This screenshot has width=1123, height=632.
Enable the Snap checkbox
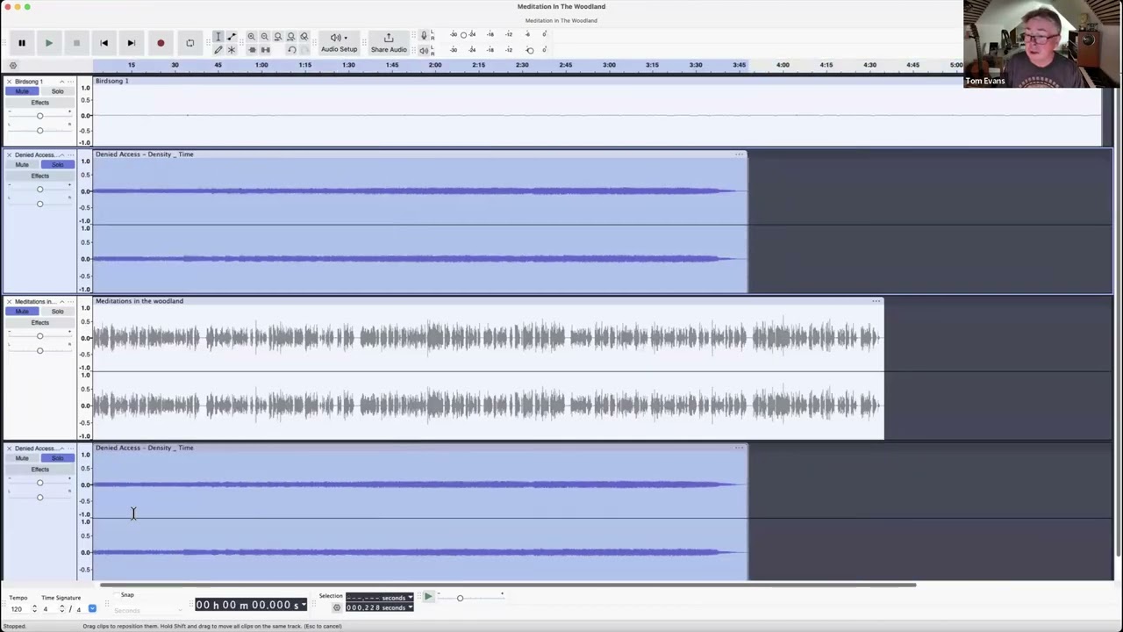(x=117, y=595)
